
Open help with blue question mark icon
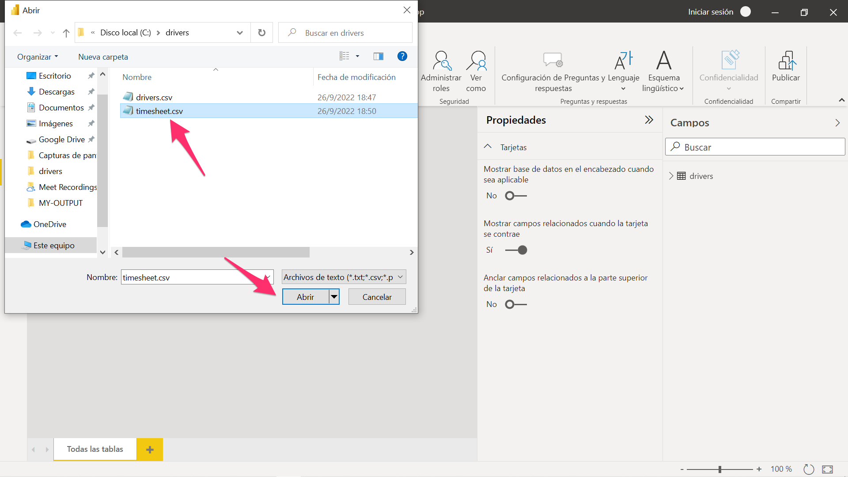click(x=402, y=56)
